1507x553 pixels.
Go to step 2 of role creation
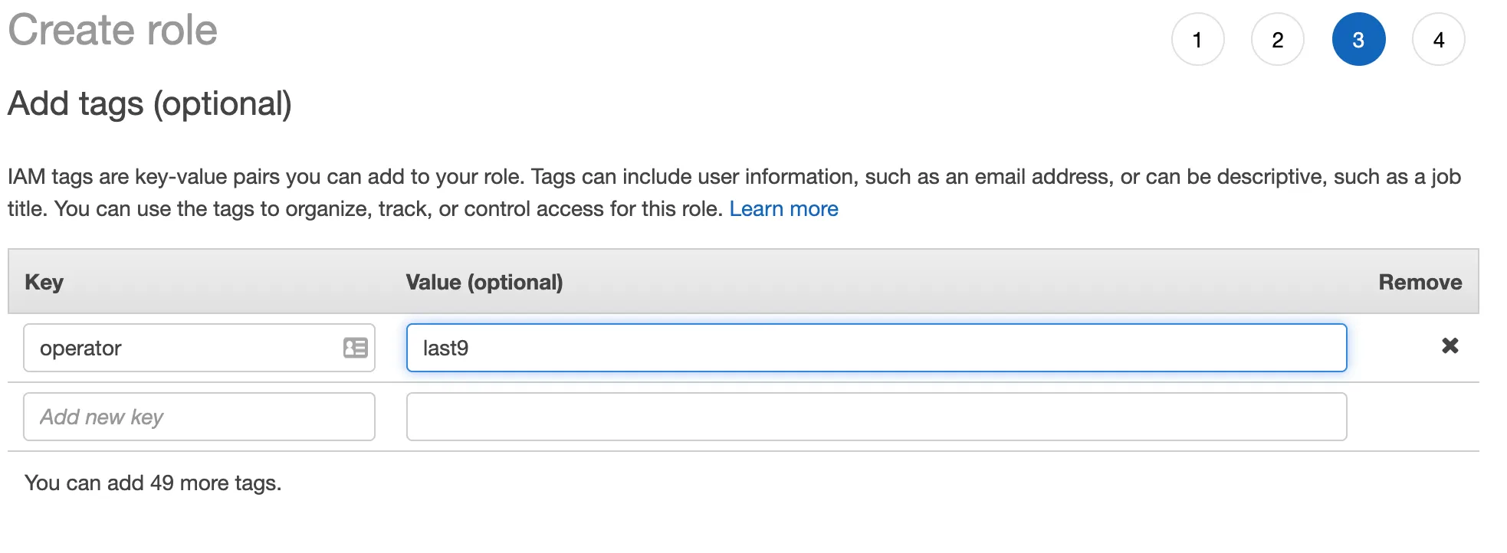coord(1277,40)
